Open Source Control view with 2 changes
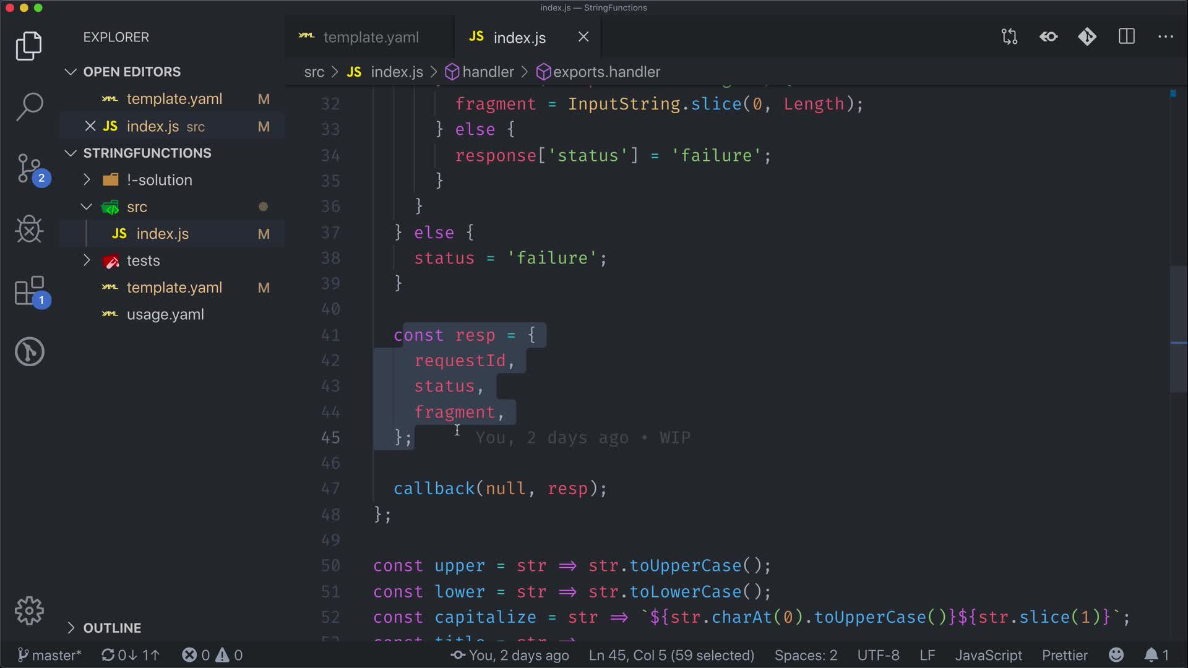1188x668 pixels. 29,168
